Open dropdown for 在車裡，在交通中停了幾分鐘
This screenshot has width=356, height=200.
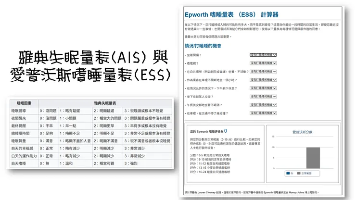coord(263,113)
